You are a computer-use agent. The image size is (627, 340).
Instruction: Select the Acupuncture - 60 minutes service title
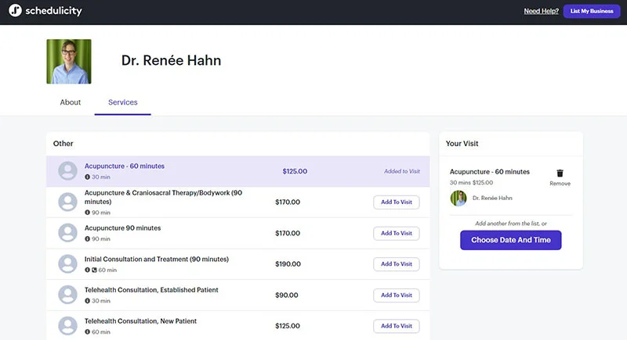(125, 166)
